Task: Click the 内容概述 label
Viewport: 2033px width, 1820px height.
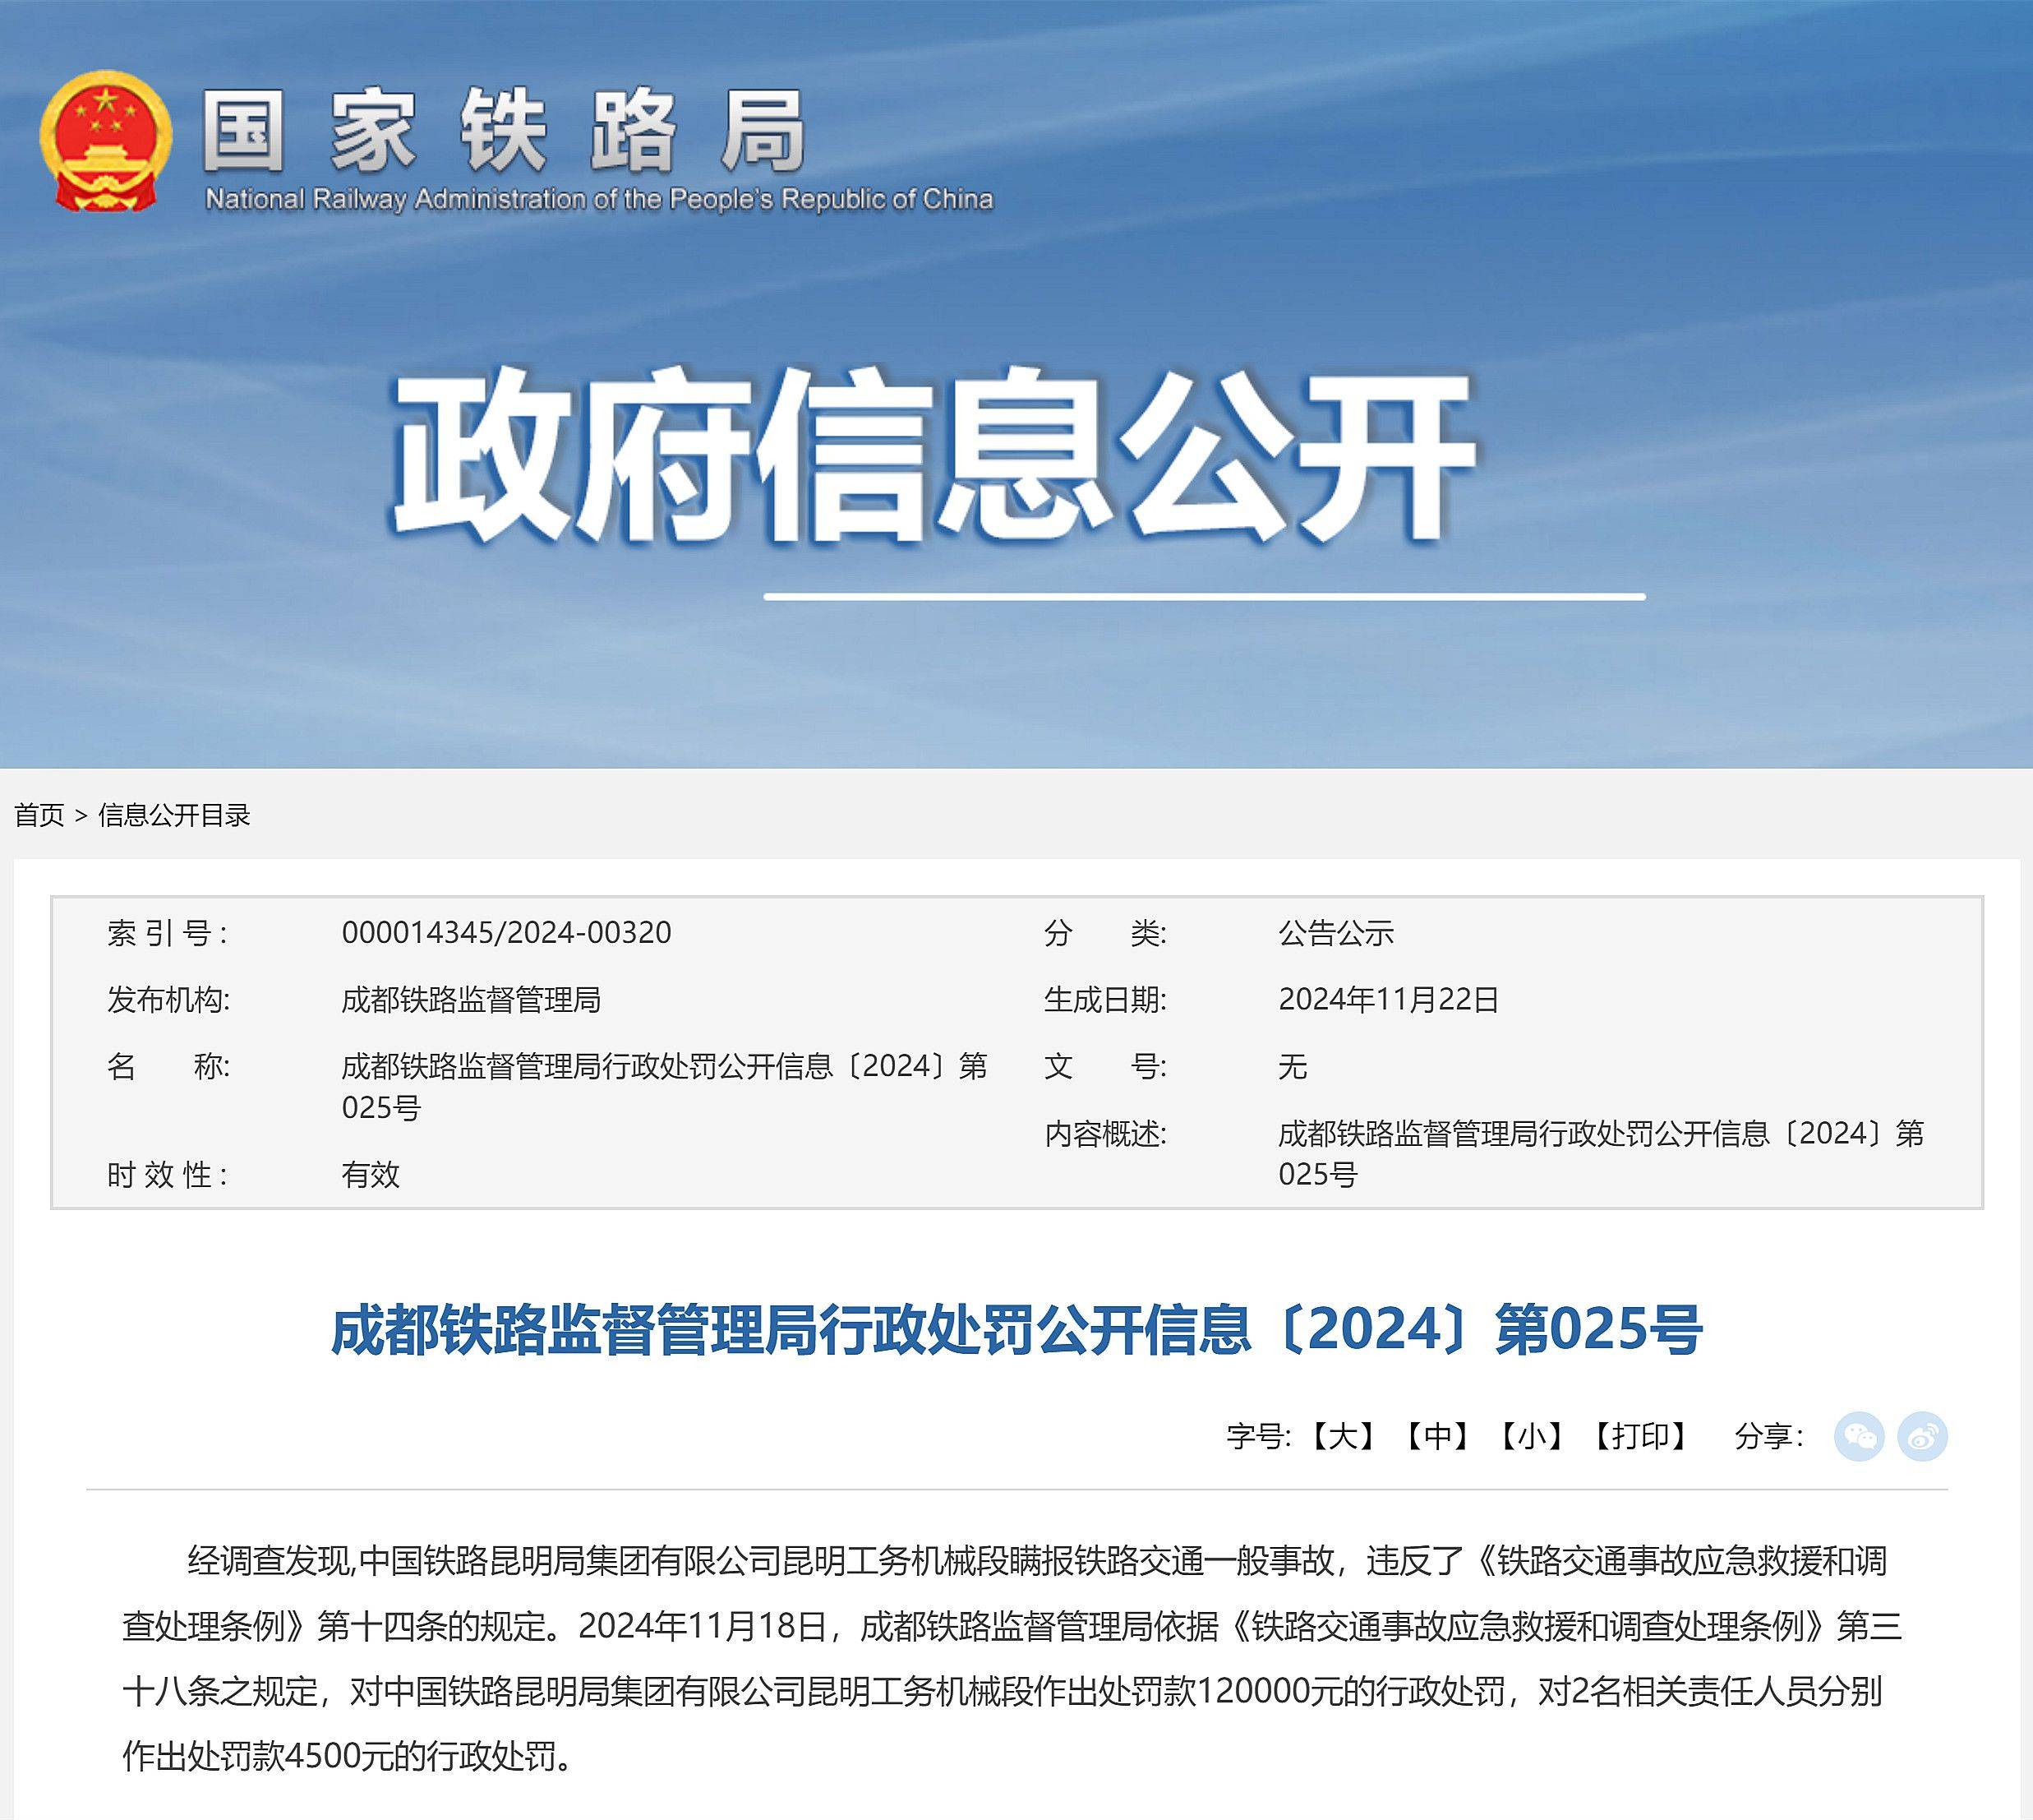Action: [1105, 1134]
